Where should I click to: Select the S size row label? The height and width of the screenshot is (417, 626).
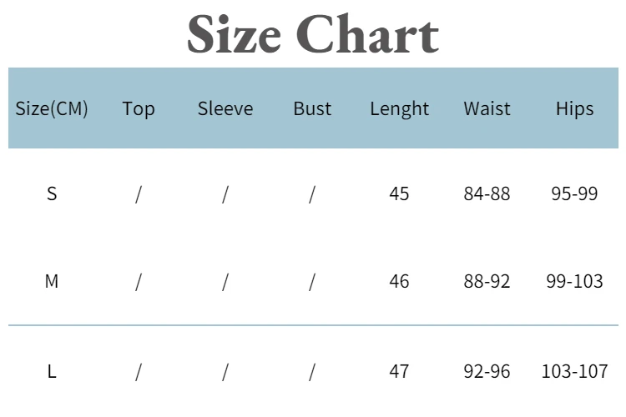coord(52,193)
